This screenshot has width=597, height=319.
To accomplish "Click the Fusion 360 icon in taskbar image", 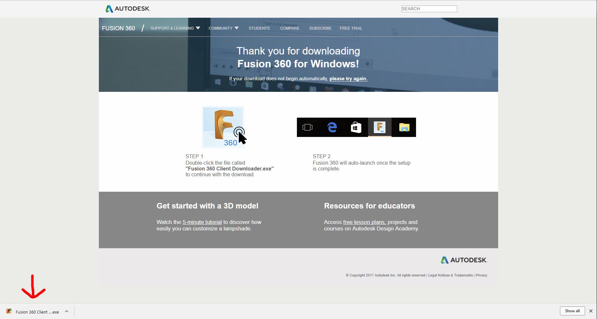I will (380, 127).
